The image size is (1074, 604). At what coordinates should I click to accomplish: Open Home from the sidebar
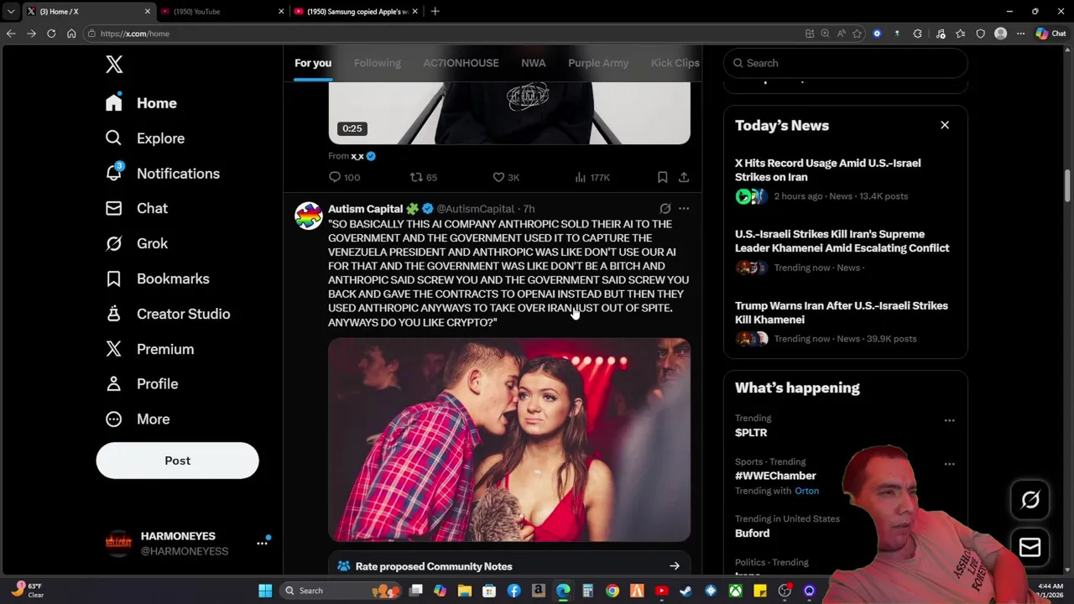pyautogui.click(x=141, y=103)
